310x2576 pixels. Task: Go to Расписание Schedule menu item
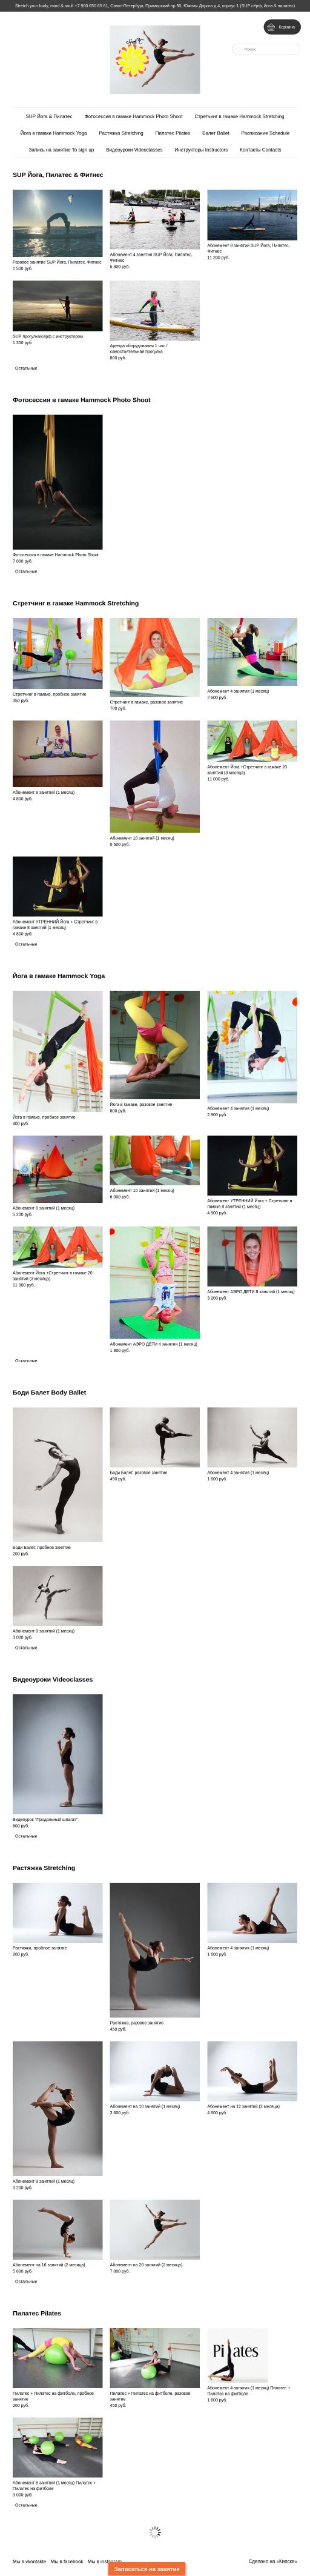(265, 133)
